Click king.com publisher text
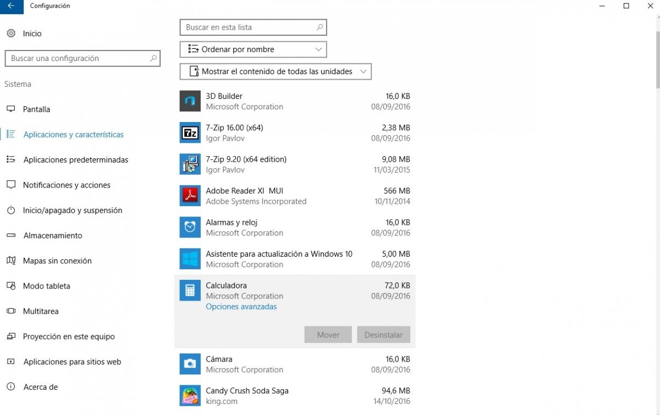Image resolution: width=660 pixels, height=415 pixels. pos(222,401)
